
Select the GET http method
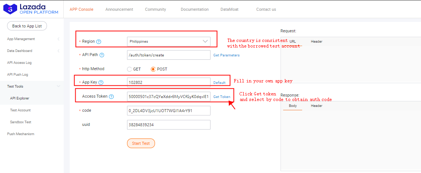coord(130,69)
